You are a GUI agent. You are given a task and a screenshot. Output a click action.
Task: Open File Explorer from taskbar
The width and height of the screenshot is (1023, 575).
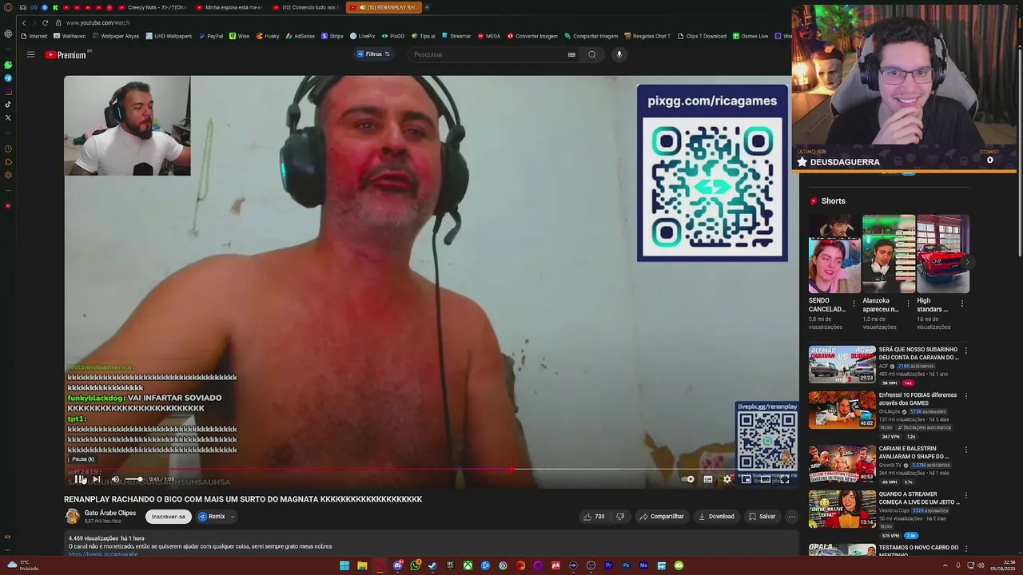[x=362, y=565]
